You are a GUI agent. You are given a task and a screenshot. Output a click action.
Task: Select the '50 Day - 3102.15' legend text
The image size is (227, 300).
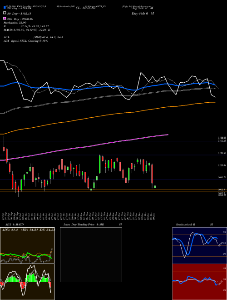tap(19, 13)
